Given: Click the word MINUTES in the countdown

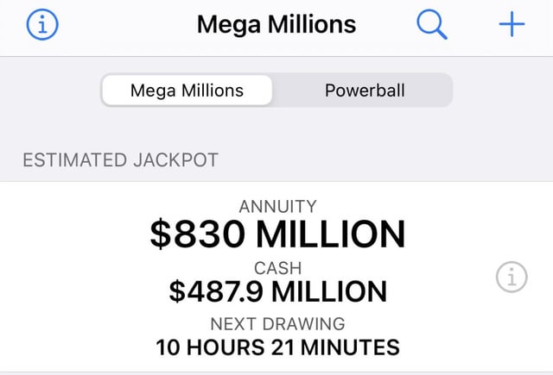Looking at the screenshot, I should (x=350, y=347).
